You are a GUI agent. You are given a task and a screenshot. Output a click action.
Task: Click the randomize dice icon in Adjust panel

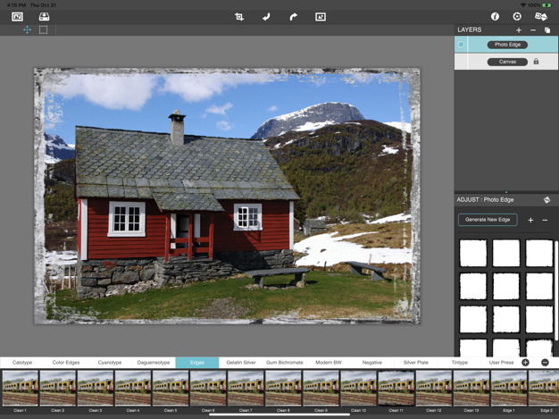[x=546, y=200]
